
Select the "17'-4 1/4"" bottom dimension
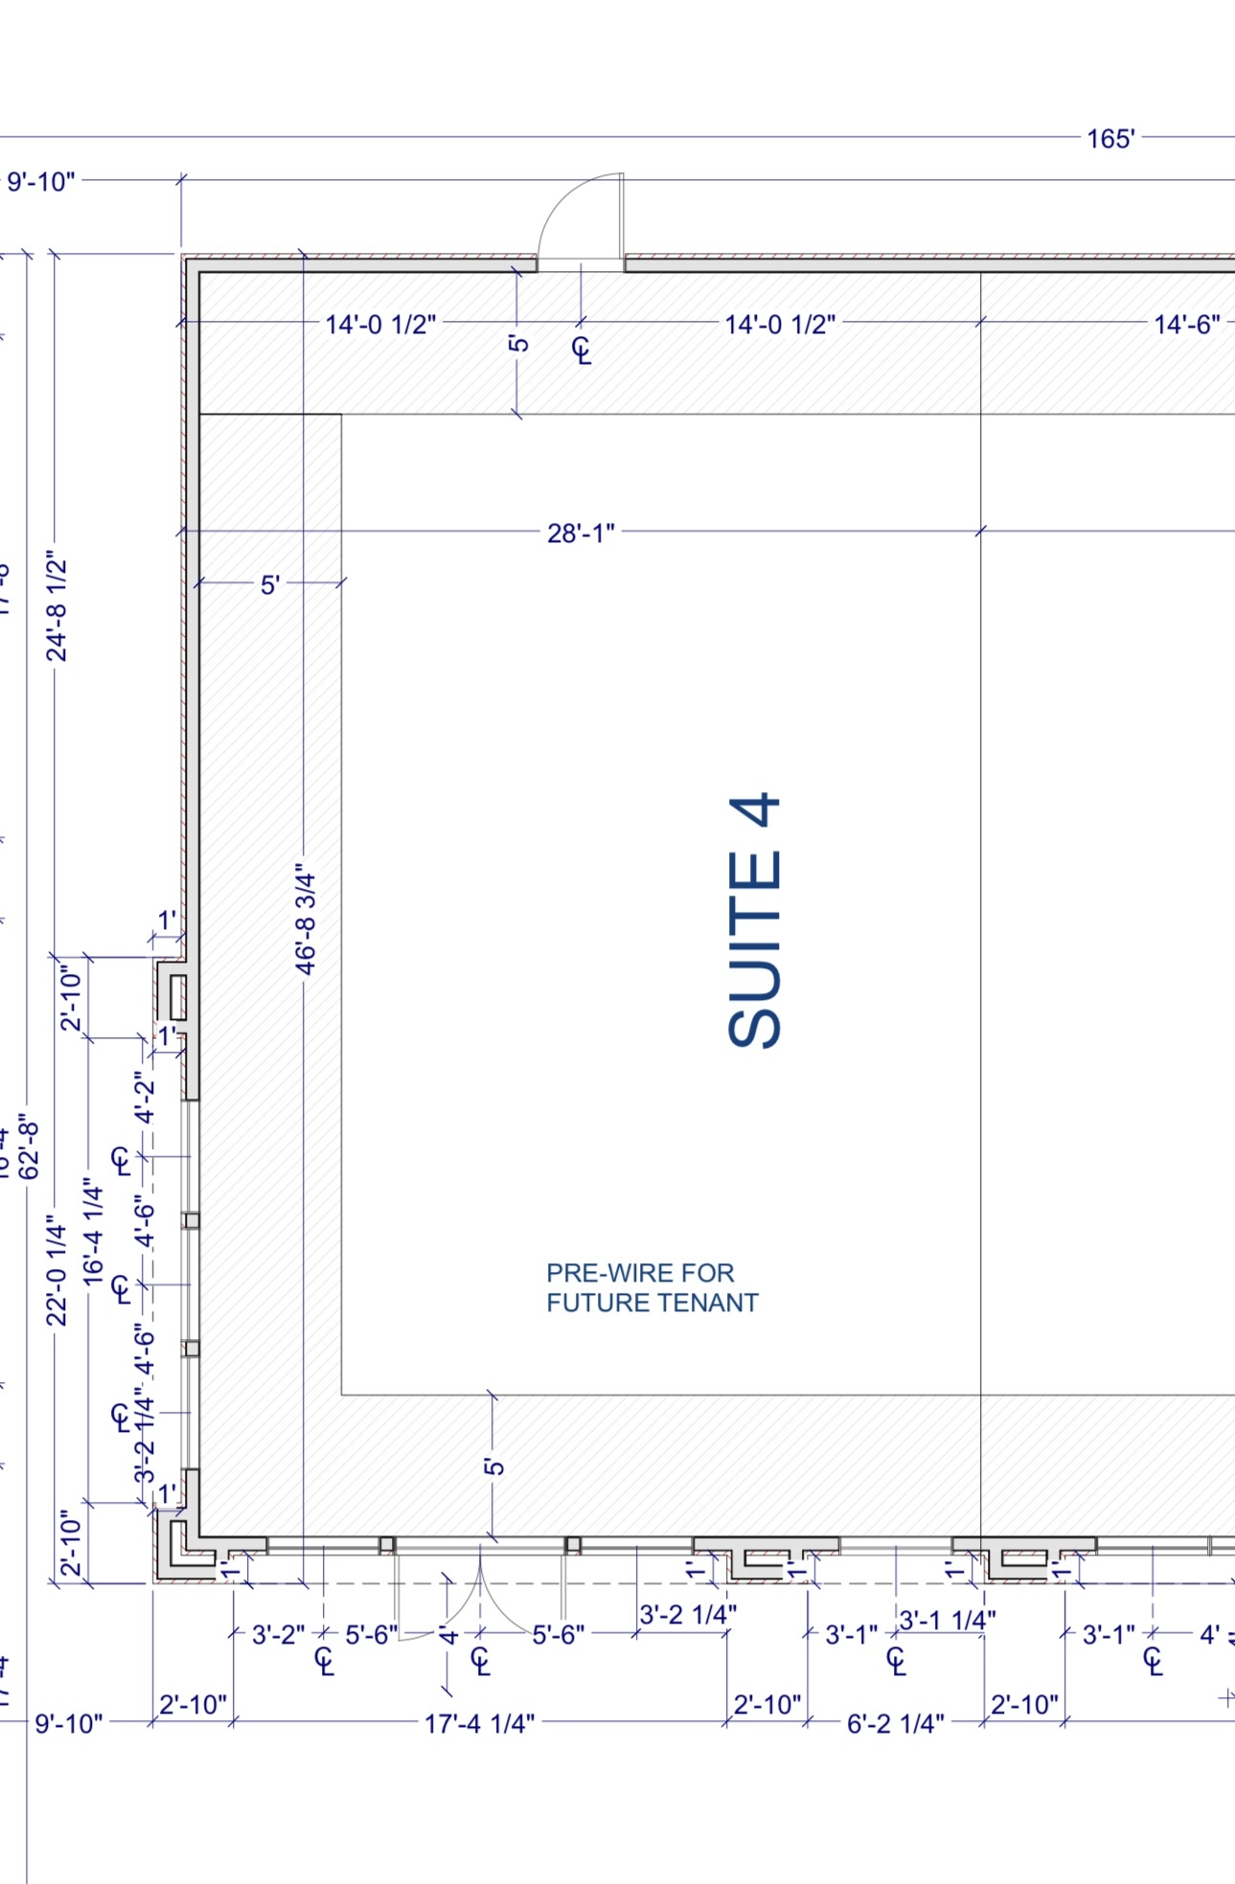point(479,1724)
